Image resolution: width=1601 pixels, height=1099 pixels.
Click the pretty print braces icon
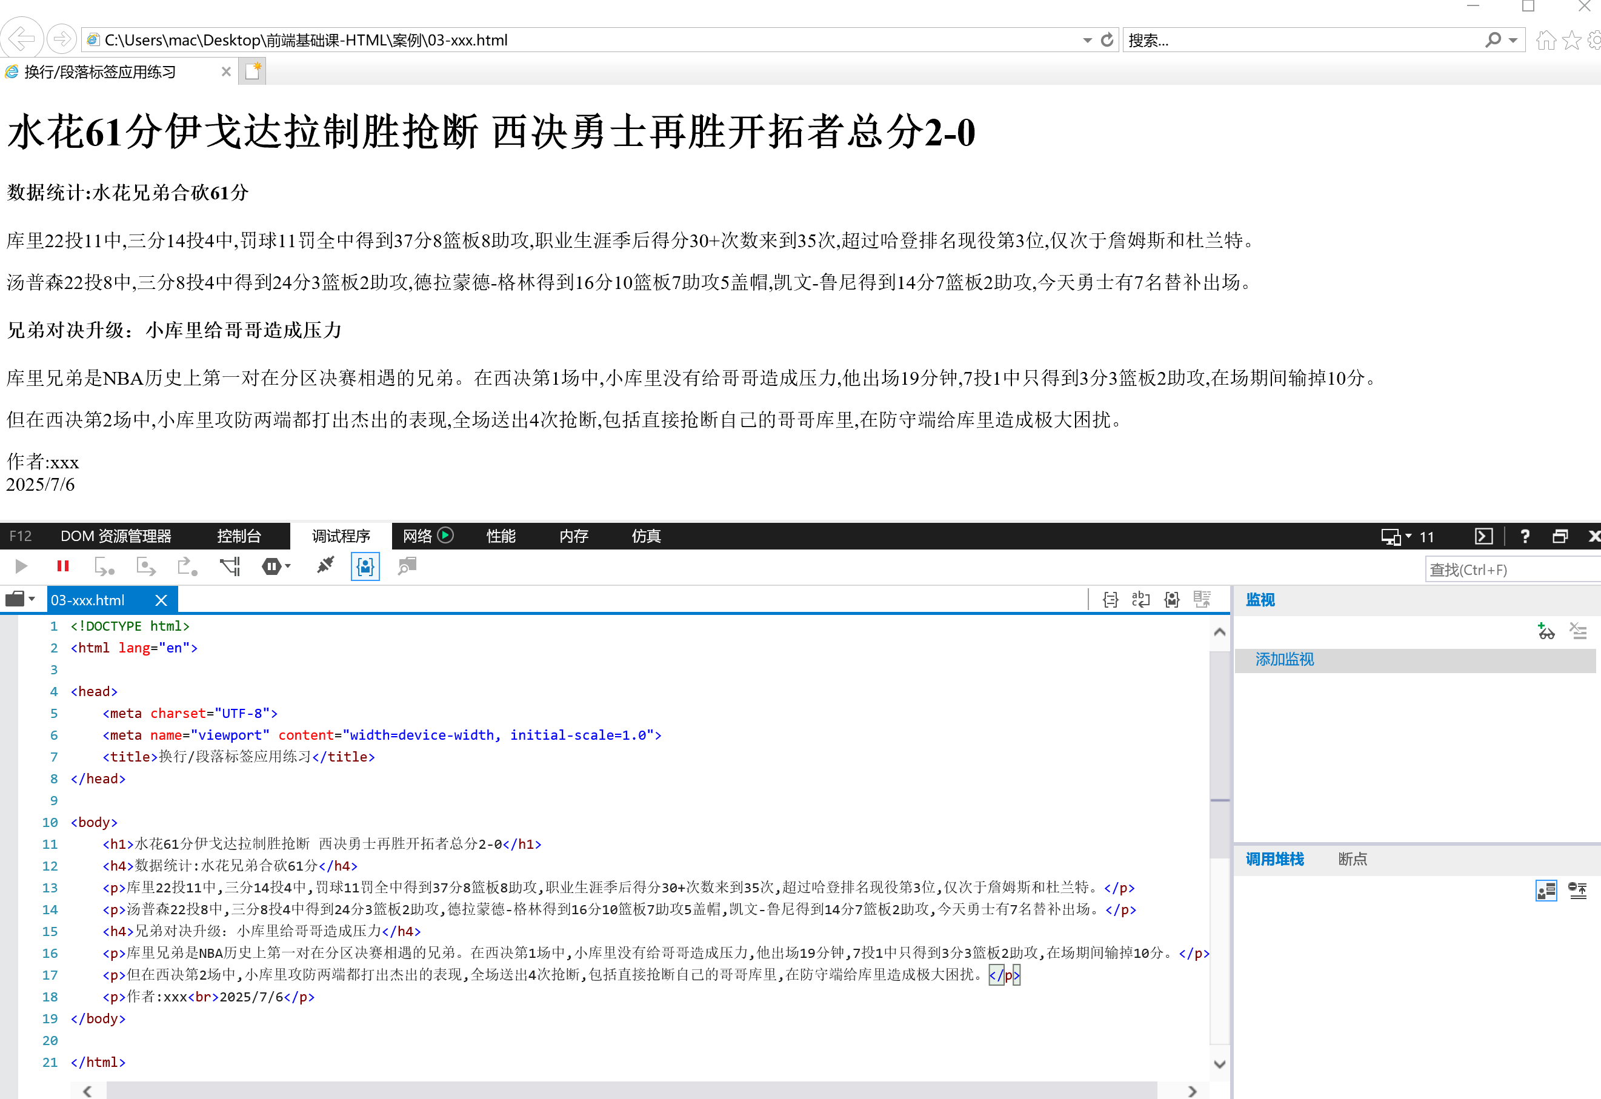[1110, 600]
